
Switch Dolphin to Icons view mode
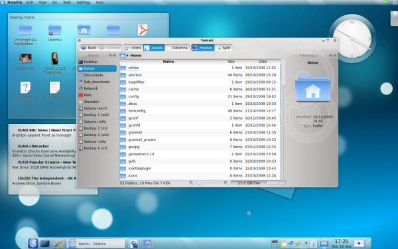(x=133, y=48)
